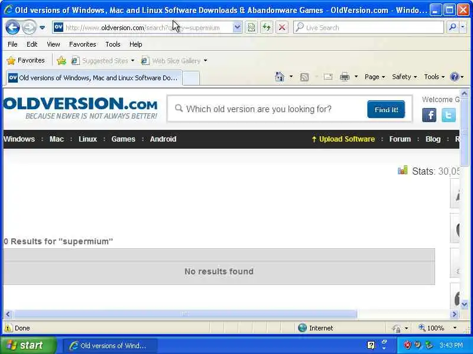Click the Twitter bird icon
The image size is (473, 354).
point(449,114)
